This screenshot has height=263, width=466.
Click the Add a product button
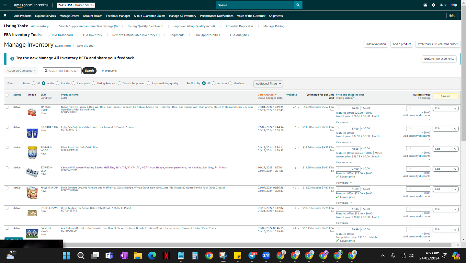(x=402, y=44)
